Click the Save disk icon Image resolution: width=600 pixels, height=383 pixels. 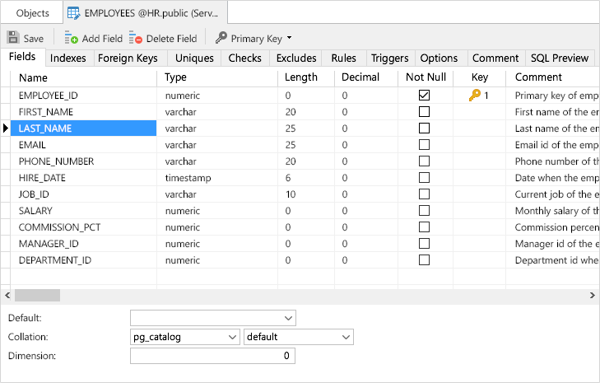[13, 38]
